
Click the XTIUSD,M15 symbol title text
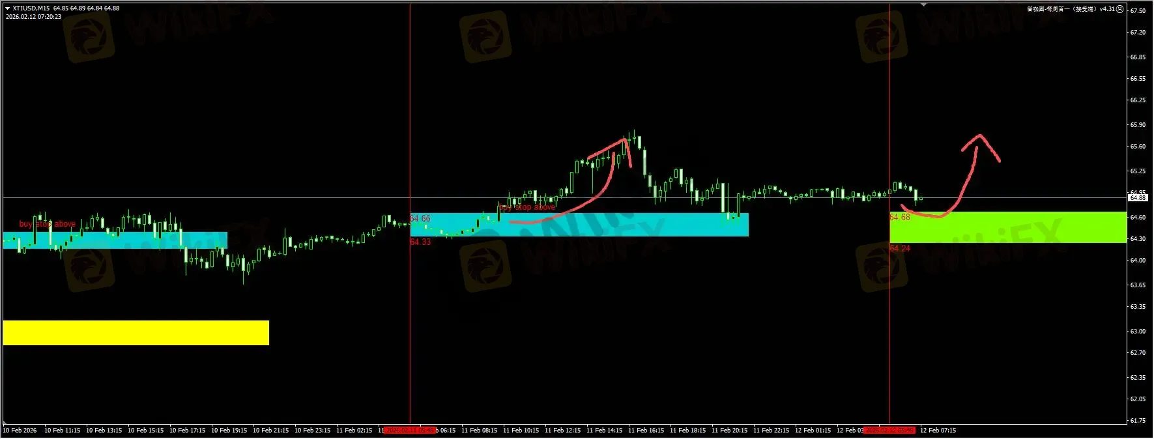click(x=31, y=8)
